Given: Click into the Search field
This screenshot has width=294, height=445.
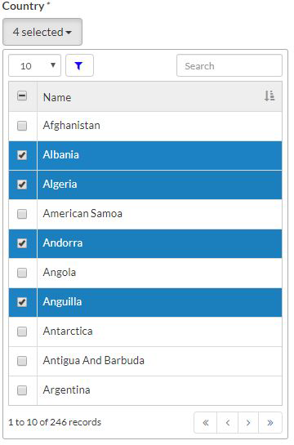Looking at the screenshot, I should [x=229, y=65].
